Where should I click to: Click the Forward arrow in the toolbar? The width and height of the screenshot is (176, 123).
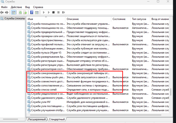[x=7, y=12]
